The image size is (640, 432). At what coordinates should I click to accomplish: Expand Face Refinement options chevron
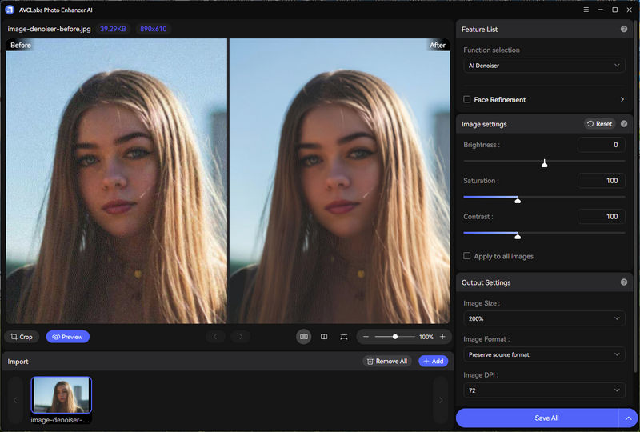coord(622,100)
